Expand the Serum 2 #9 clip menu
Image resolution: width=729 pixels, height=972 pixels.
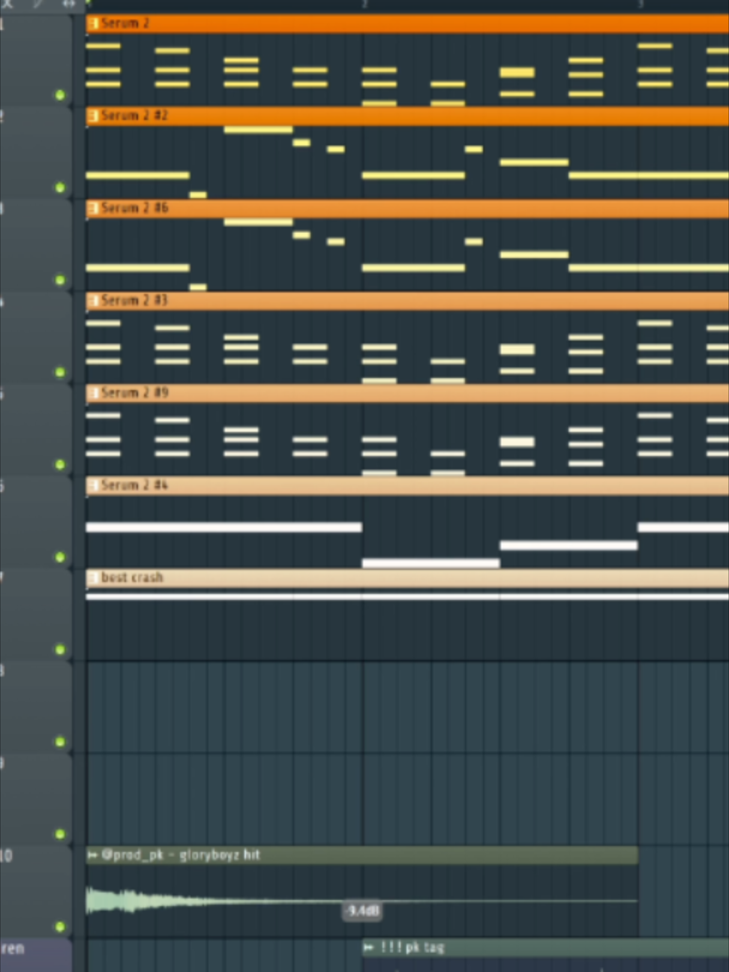(x=93, y=393)
